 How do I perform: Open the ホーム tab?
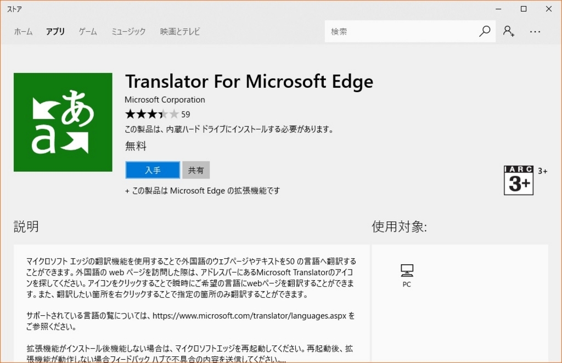[x=23, y=31]
